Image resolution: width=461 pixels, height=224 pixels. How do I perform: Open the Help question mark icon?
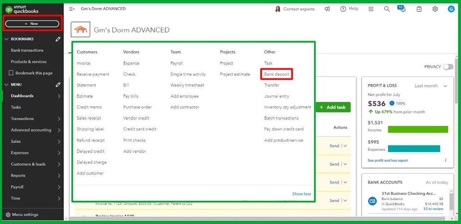343,9
